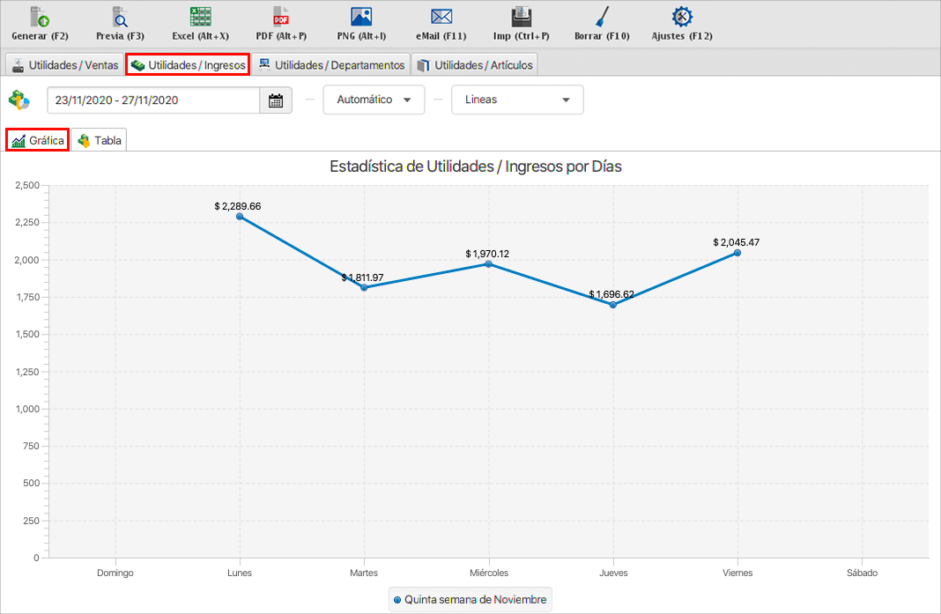This screenshot has height=614, width=941.
Task: Open the Lineas chart type dropdown
Action: click(517, 100)
